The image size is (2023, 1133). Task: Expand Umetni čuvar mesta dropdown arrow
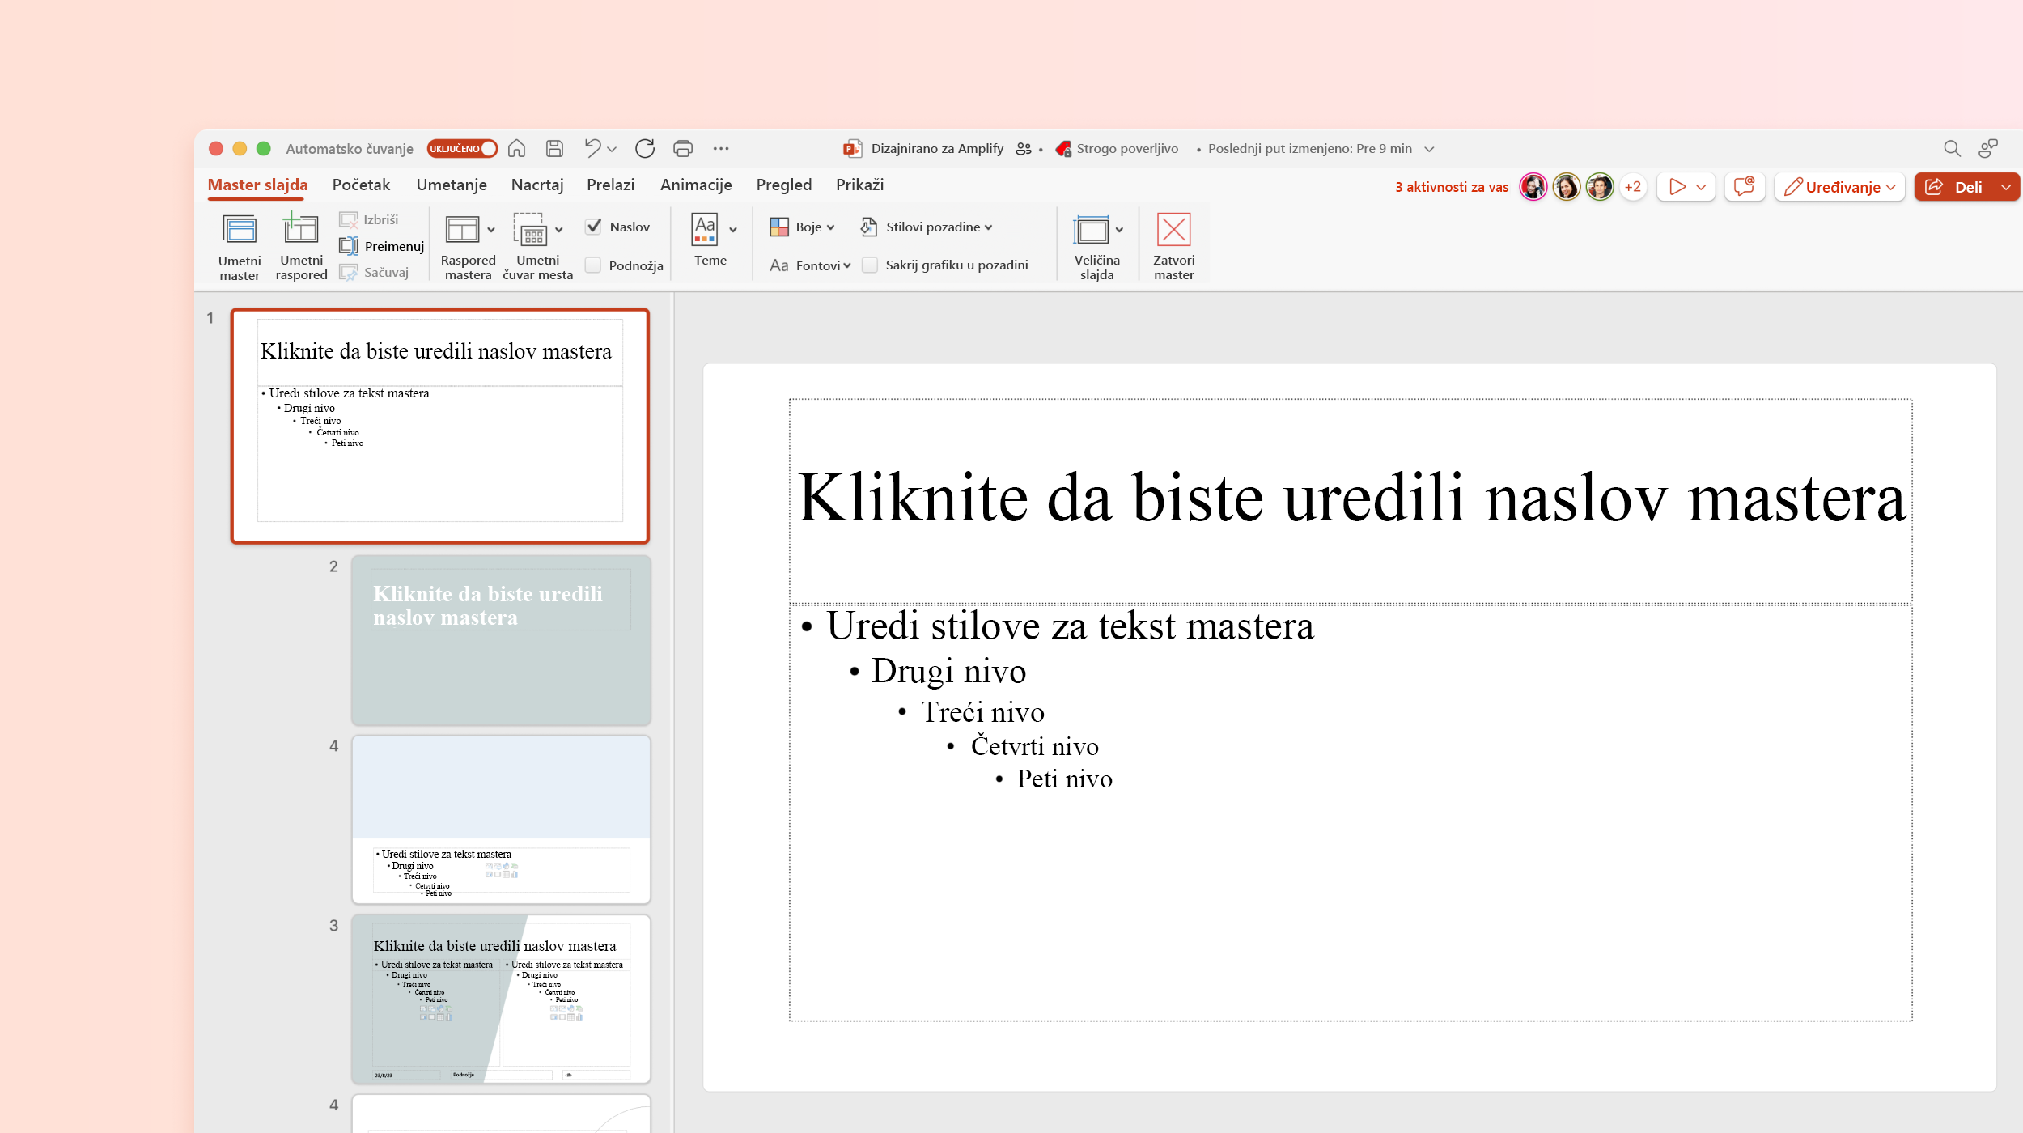tap(559, 230)
